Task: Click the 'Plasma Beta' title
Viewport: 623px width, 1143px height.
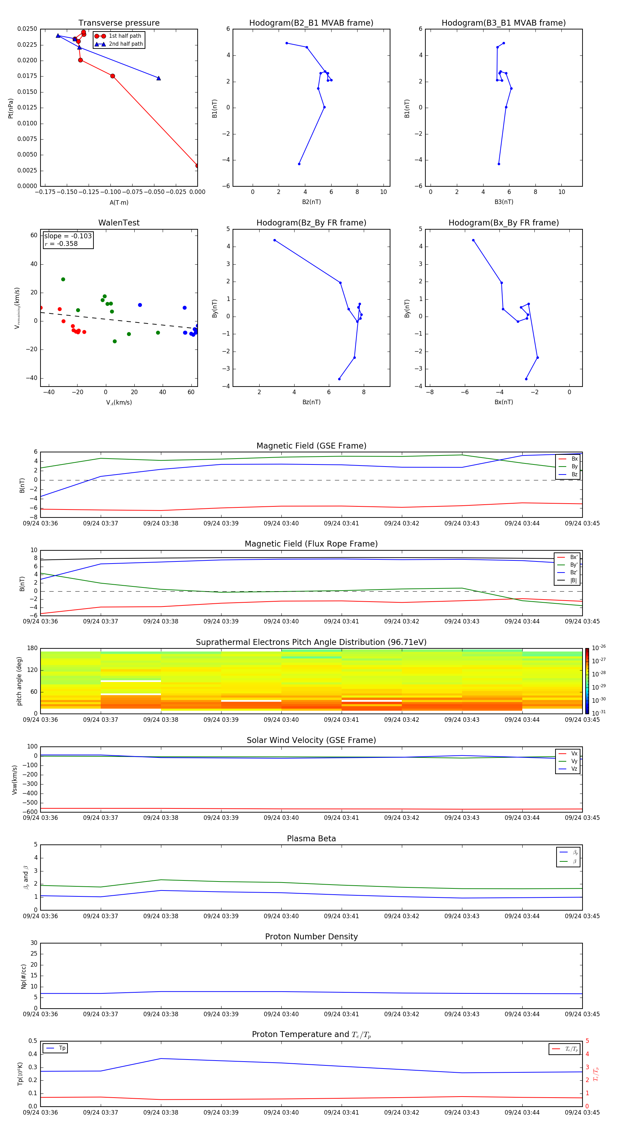Action: pyautogui.click(x=311, y=839)
